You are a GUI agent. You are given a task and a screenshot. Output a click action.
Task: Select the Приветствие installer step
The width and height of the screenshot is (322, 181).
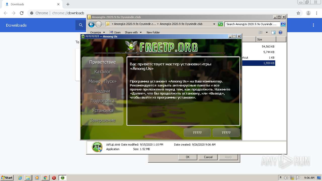pos(103,62)
